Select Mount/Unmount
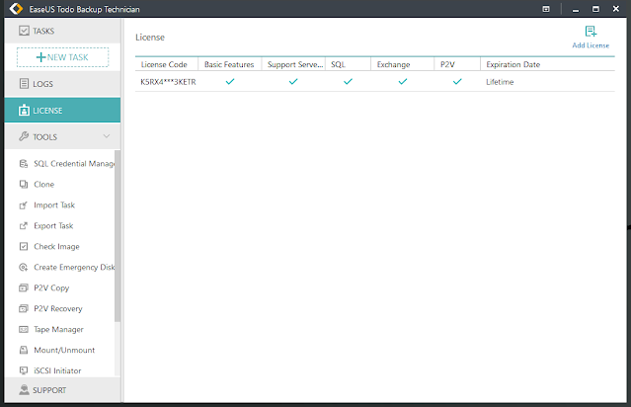631x407 pixels. (x=64, y=350)
